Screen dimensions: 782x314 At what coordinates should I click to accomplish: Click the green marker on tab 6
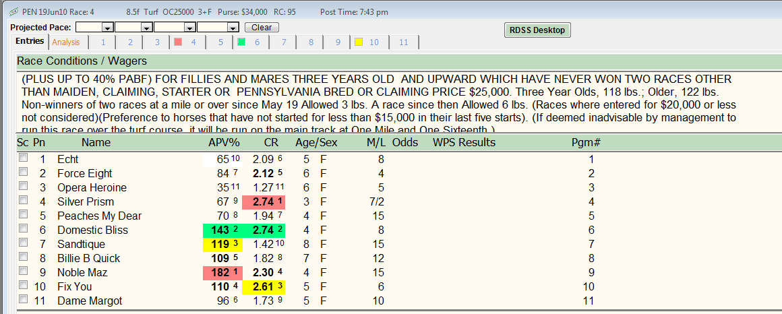click(x=241, y=42)
